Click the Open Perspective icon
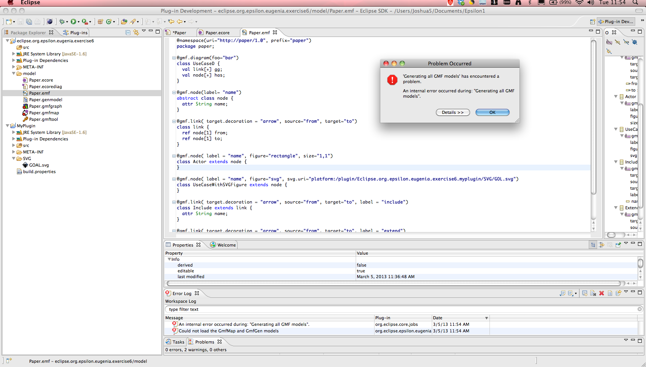The width and height of the screenshot is (646, 367). pyautogui.click(x=593, y=22)
